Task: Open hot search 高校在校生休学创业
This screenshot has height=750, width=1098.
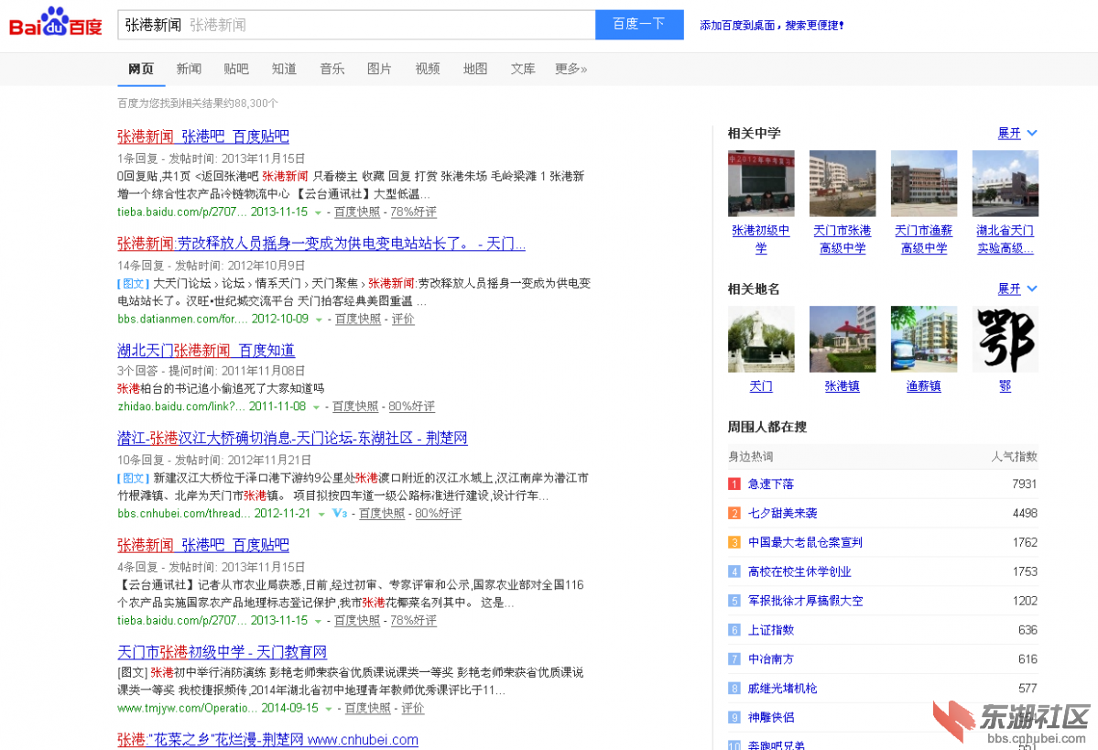Action: 799,571
